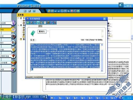The width and height of the screenshot is (133, 100).
Task: Close the 信息编辑器 message editor dialog
Action: coord(105,19)
